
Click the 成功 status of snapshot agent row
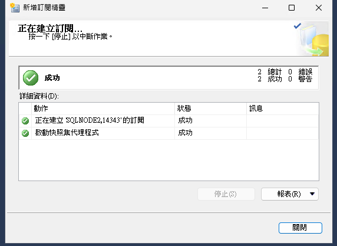pos(185,133)
